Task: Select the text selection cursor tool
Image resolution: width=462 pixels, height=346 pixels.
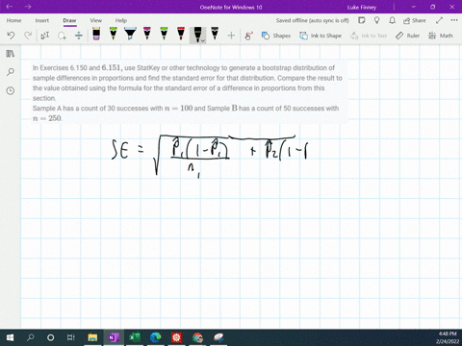Action: pyautogui.click(x=45, y=36)
